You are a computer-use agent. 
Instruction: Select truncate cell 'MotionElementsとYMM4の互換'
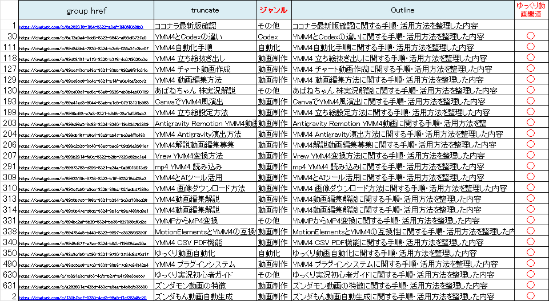point(205,231)
